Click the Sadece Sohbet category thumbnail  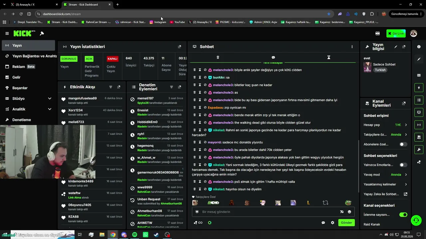(x=367, y=67)
